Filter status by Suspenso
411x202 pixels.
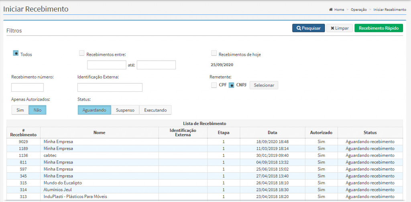click(125, 110)
